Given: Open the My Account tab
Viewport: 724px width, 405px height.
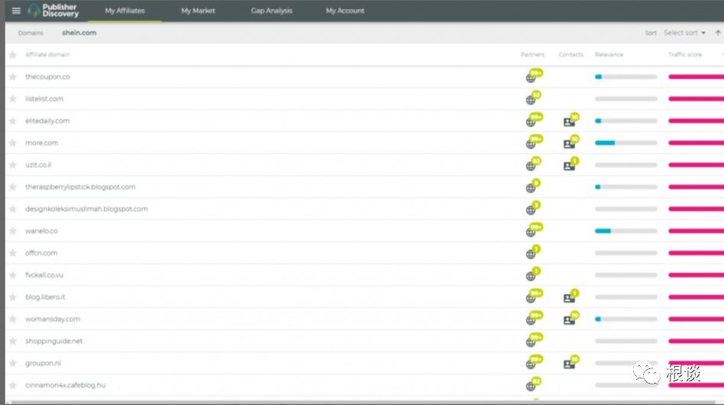Looking at the screenshot, I should coord(345,11).
